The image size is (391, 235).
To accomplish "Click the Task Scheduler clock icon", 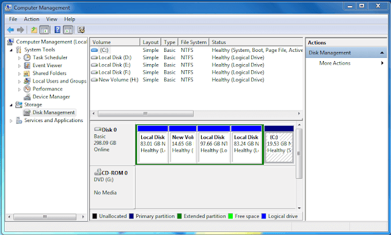I will point(27,57).
